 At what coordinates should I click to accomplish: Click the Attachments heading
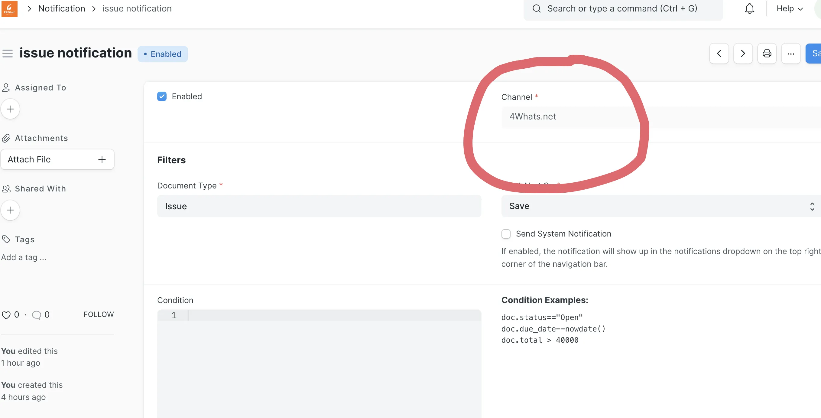tap(41, 138)
